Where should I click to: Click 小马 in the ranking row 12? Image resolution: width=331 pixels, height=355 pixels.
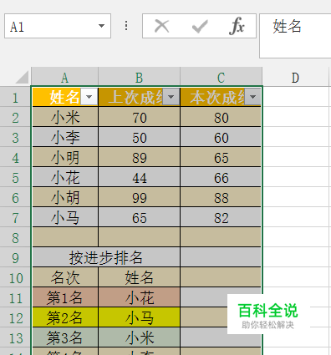(140, 318)
